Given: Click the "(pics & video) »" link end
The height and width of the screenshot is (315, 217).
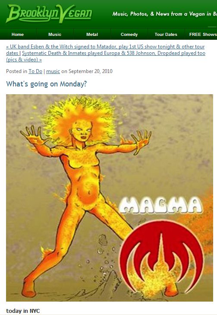Looking at the screenshot, I should 24,60.
